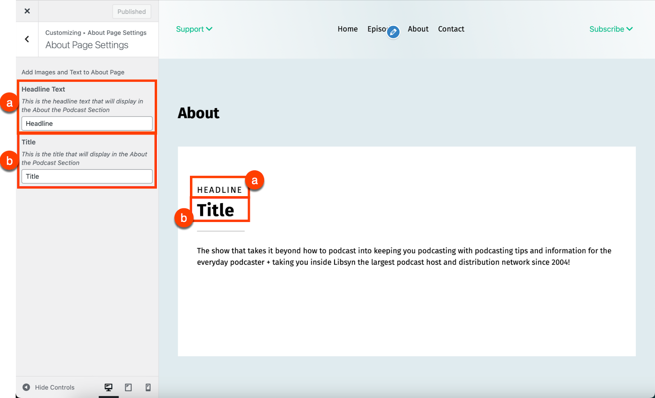Click the Episodes navigation item
655x398 pixels.
pos(377,29)
